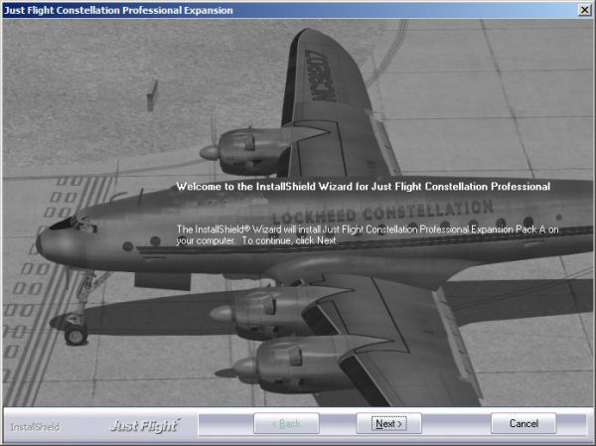This screenshot has height=446, width=596.
Task: Click the window title 'Just Flight Constellation Professional Expansion'
Action: coord(118,10)
